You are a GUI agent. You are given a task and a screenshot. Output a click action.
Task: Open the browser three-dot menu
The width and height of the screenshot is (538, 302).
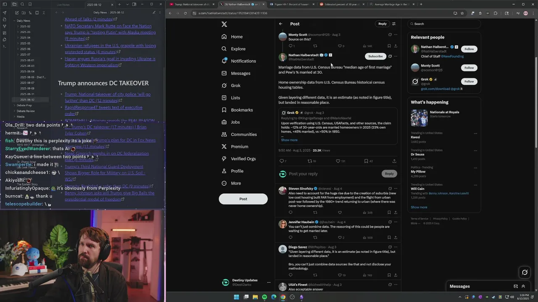pyautogui.click(x=533, y=13)
